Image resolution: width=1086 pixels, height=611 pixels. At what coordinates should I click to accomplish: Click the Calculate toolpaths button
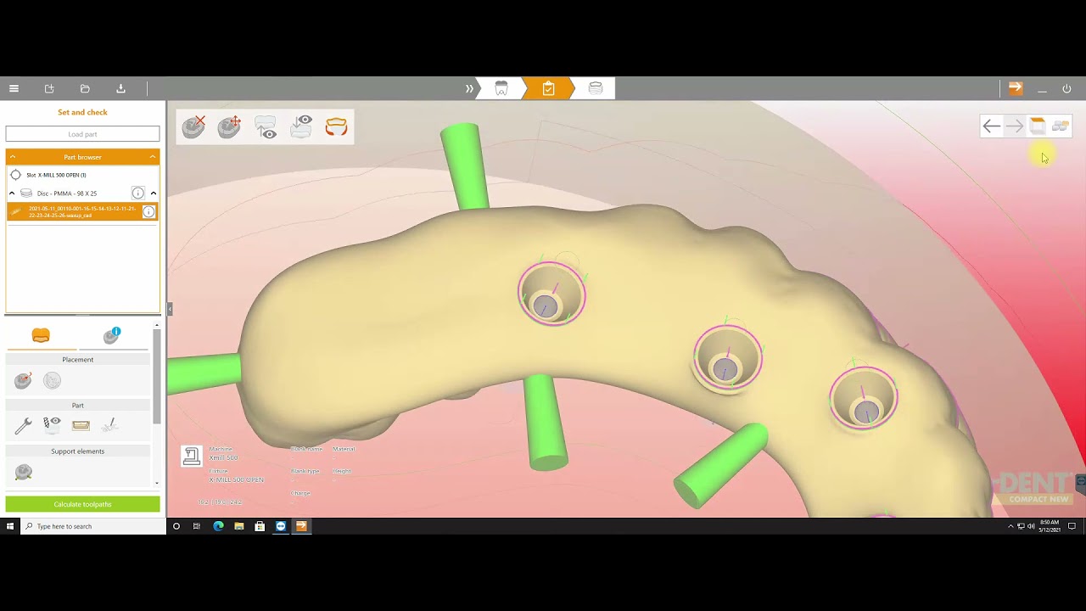(82, 504)
